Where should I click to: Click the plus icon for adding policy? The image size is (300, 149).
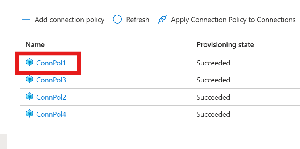coord(26,20)
